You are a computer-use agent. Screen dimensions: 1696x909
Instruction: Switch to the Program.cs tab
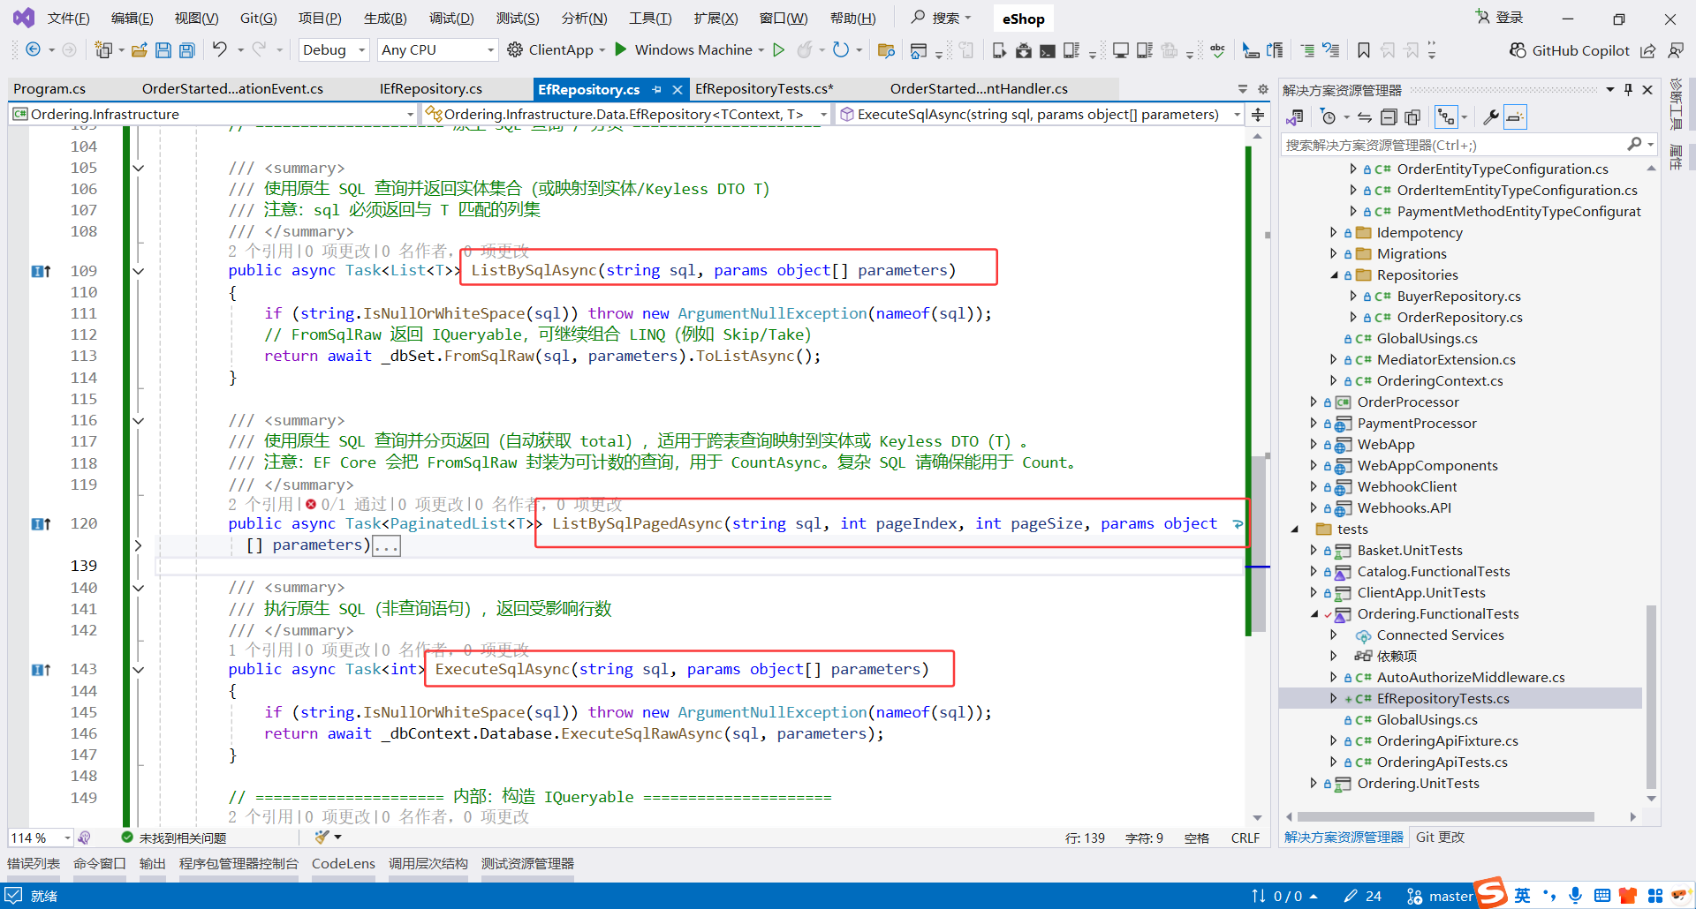click(x=49, y=89)
